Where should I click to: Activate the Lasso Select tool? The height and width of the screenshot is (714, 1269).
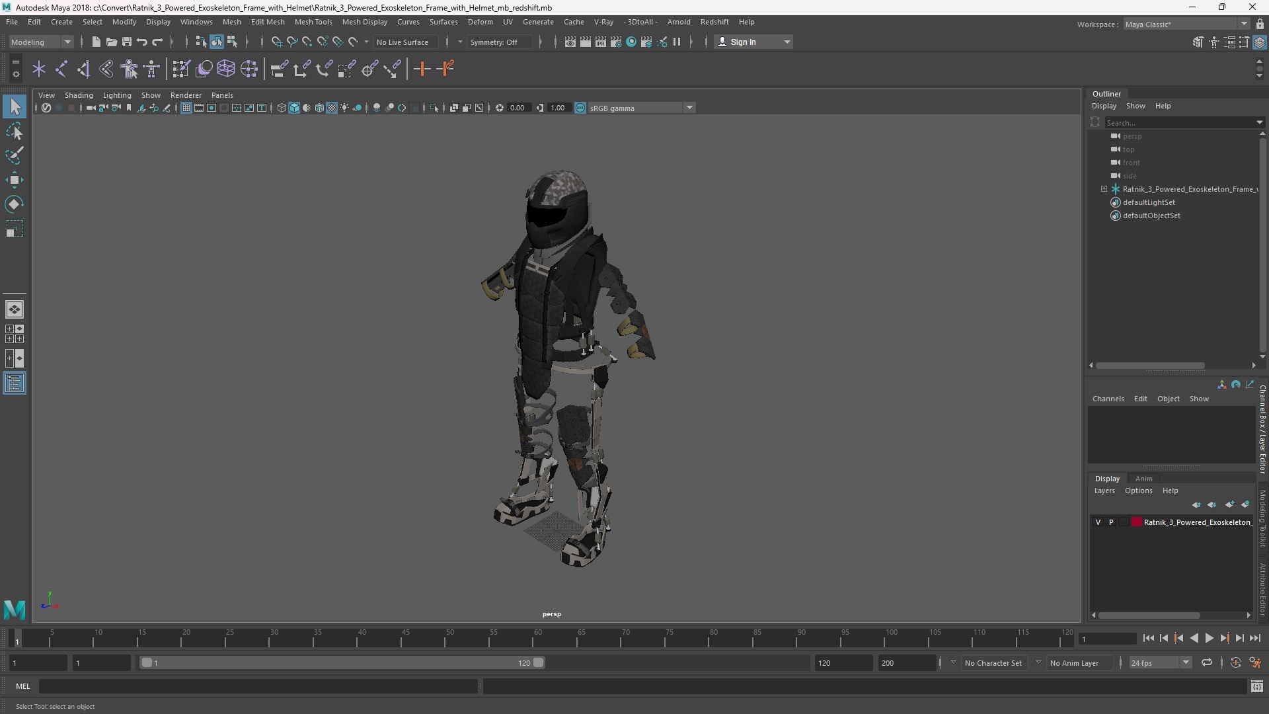coord(15,131)
